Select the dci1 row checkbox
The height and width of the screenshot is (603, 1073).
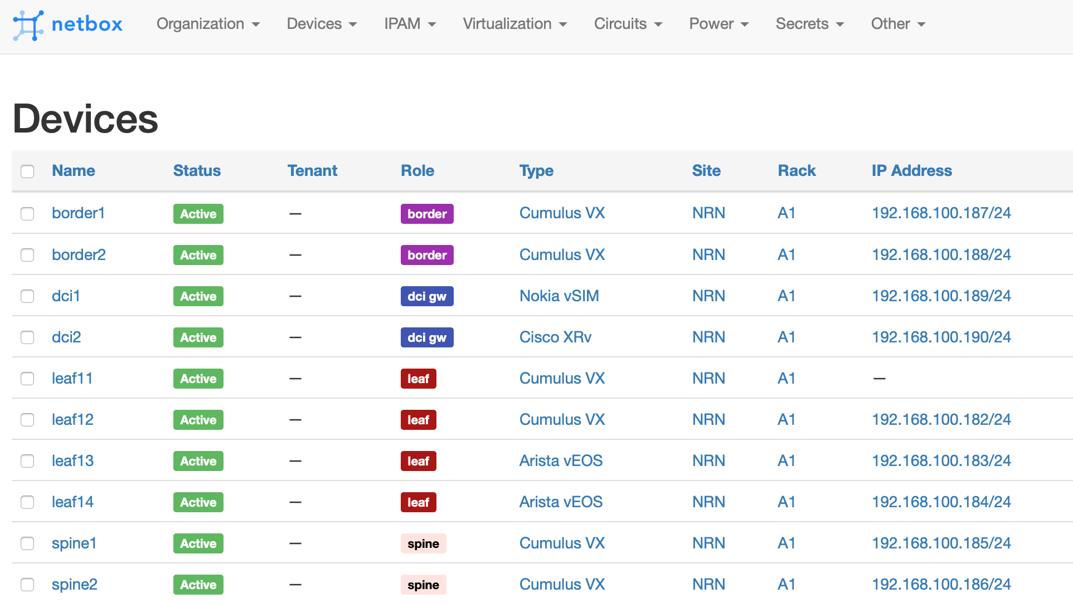(x=27, y=296)
